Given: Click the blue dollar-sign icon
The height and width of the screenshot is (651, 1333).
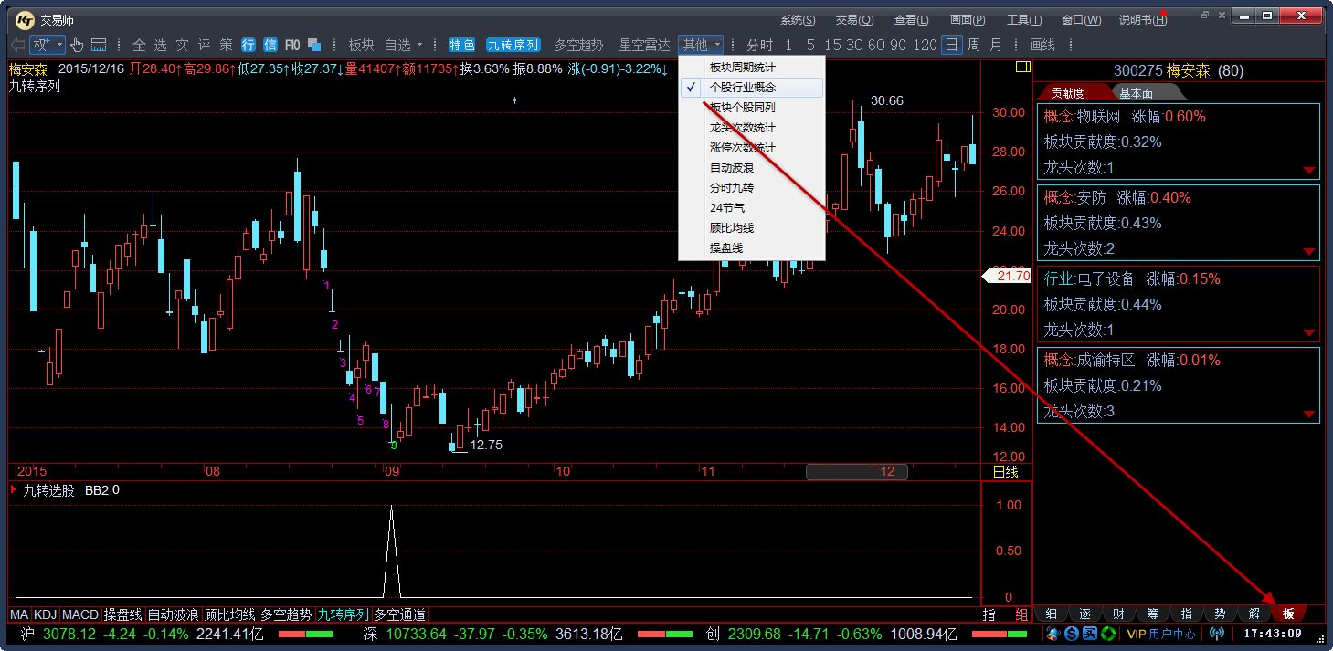Looking at the screenshot, I should (x=1072, y=634).
